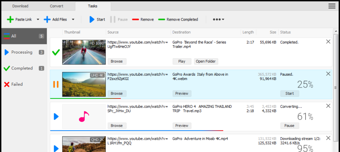Show All tasks in sidebar
The image size is (340, 152).
pyautogui.click(x=24, y=36)
